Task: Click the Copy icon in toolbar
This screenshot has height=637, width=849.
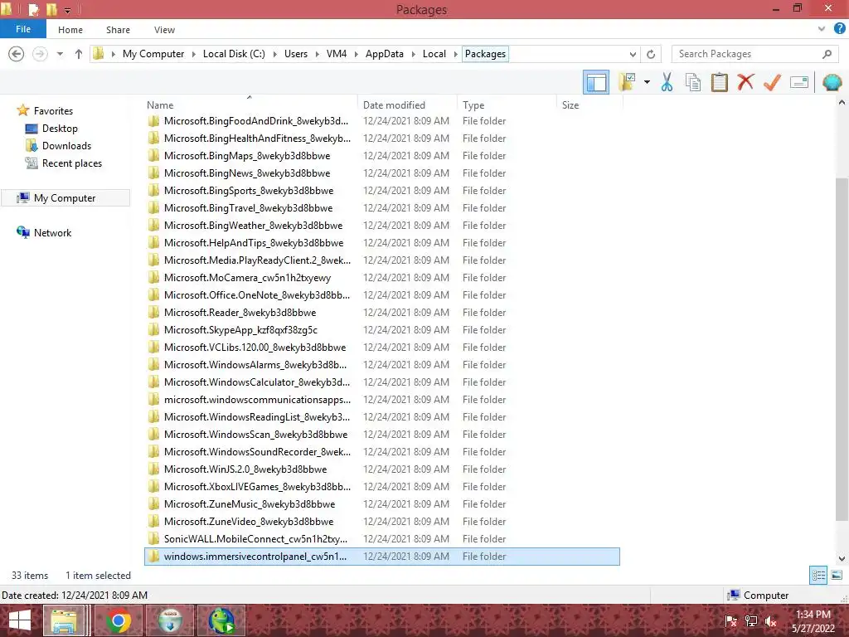Action: pos(692,82)
